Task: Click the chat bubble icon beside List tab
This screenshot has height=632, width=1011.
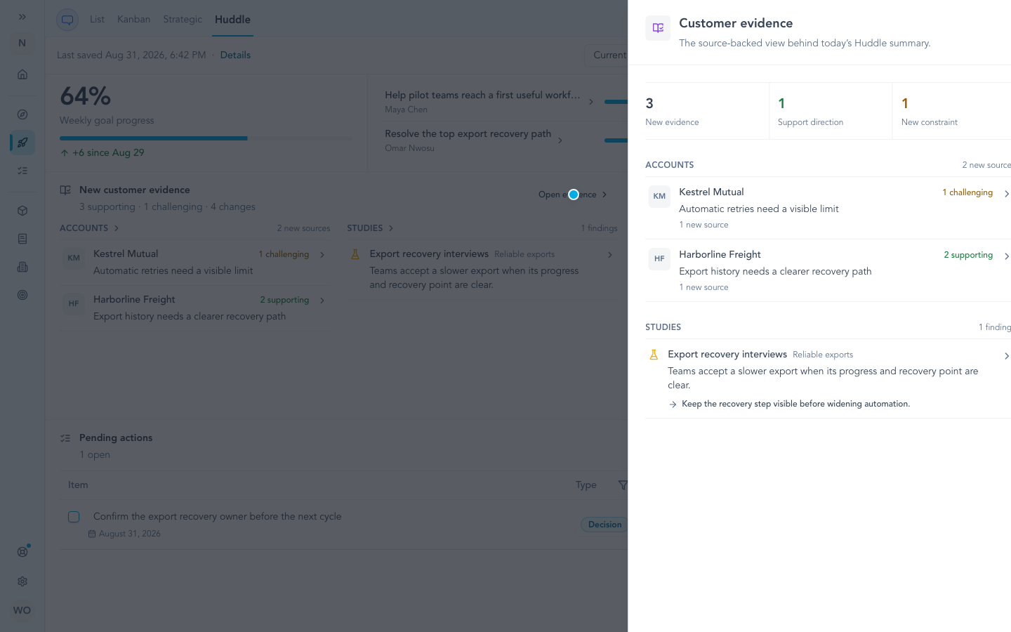Action: click(x=67, y=20)
